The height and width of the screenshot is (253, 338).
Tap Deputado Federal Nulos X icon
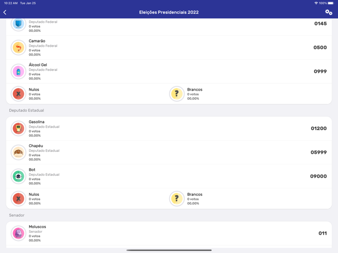point(18,94)
